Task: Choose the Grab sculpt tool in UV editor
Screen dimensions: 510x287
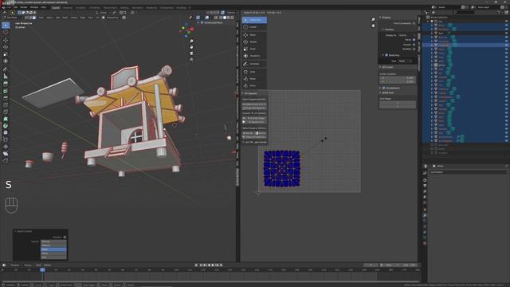Action: pos(254,72)
